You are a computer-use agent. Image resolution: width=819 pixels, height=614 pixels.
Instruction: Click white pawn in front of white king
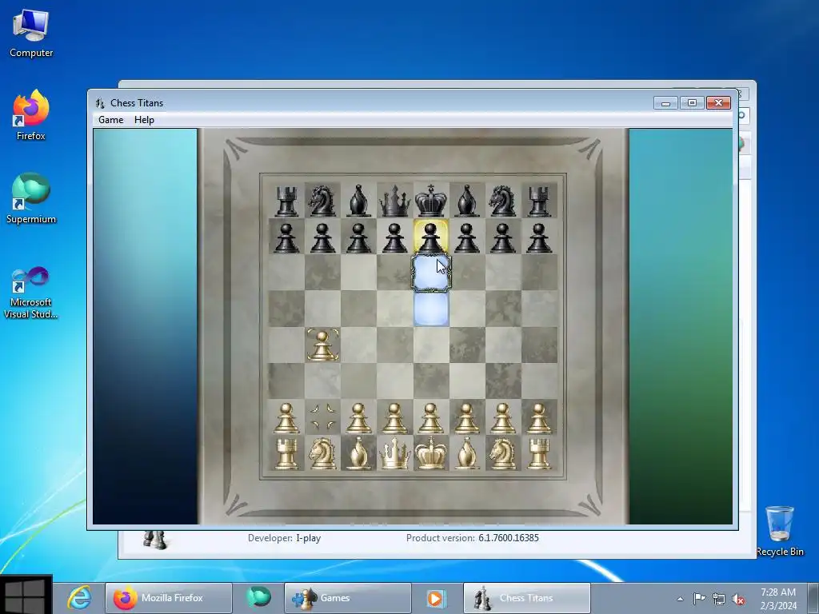pyautogui.click(x=430, y=417)
